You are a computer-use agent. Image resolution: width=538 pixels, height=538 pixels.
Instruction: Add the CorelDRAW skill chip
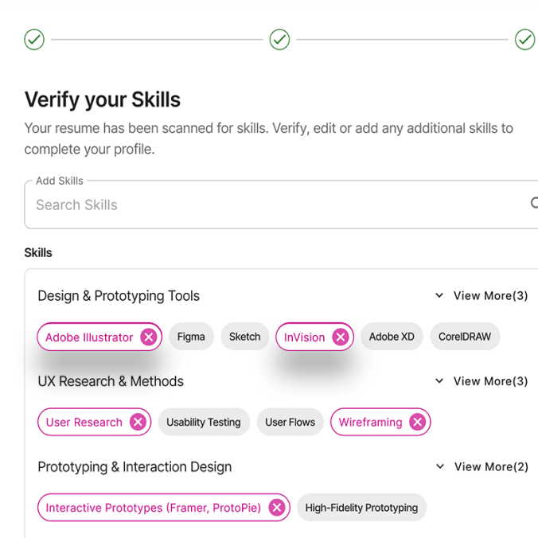pyautogui.click(x=465, y=337)
